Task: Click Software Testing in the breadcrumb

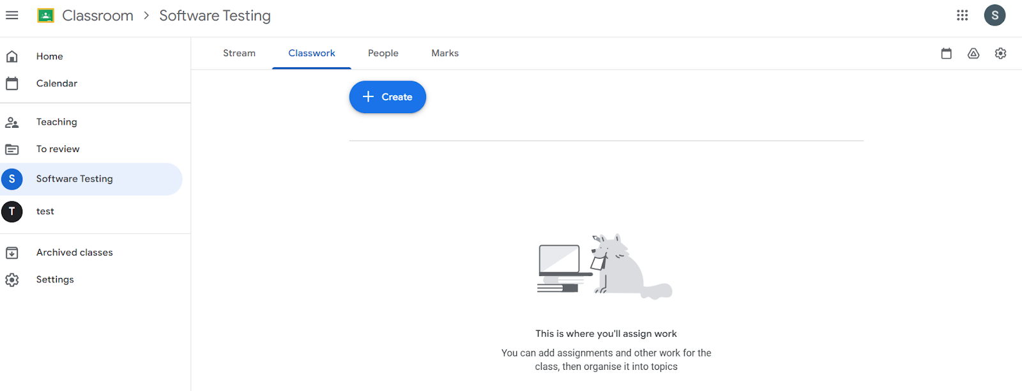Action: (x=215, y=15)
